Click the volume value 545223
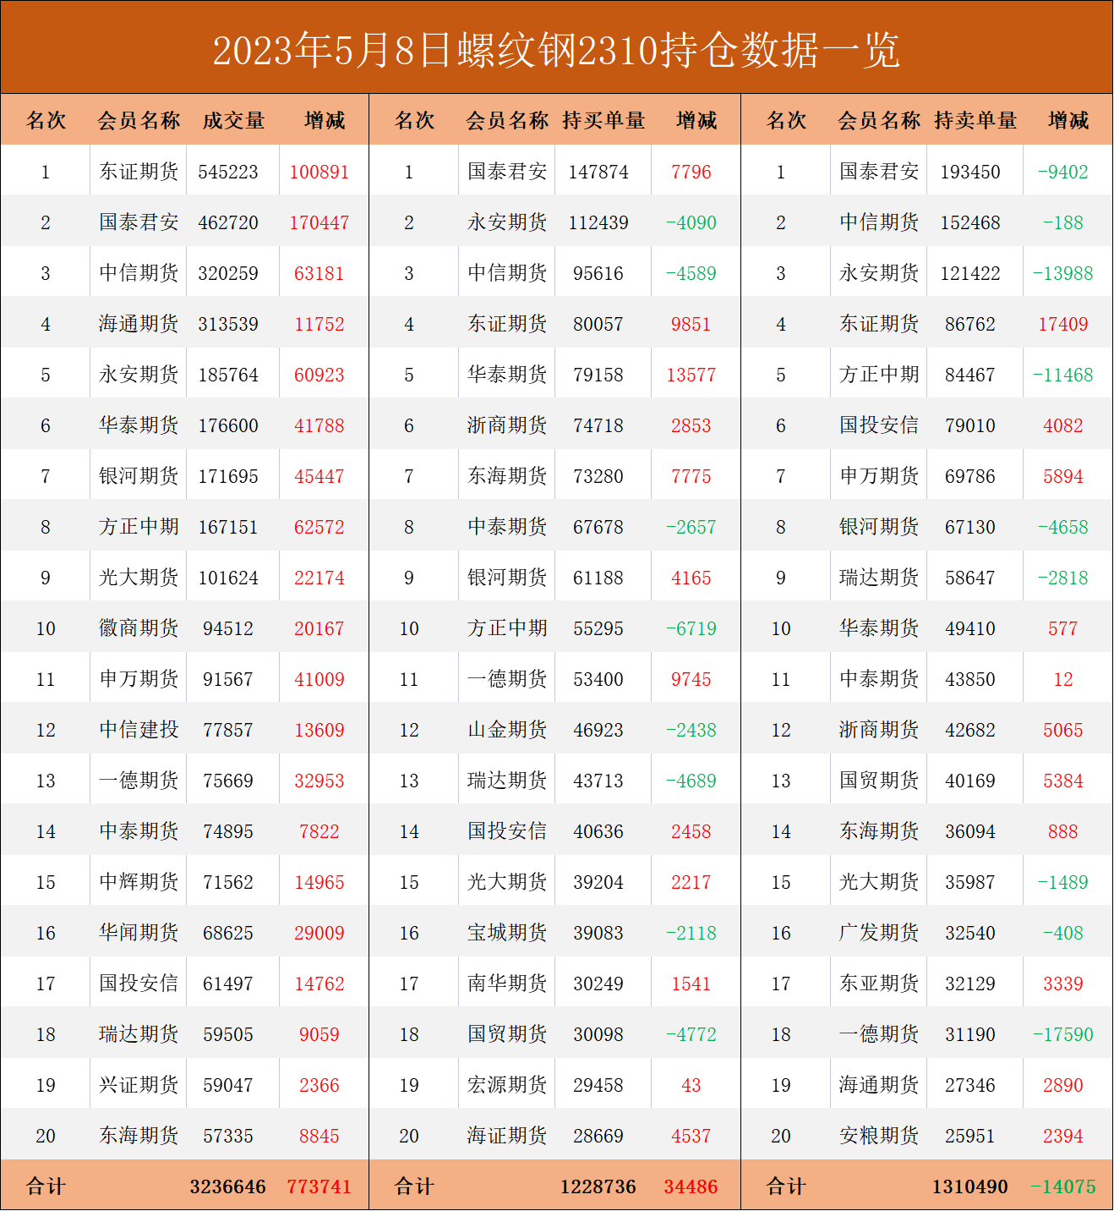Screen dimensions: 1114x1211 [x=228, y=172]
